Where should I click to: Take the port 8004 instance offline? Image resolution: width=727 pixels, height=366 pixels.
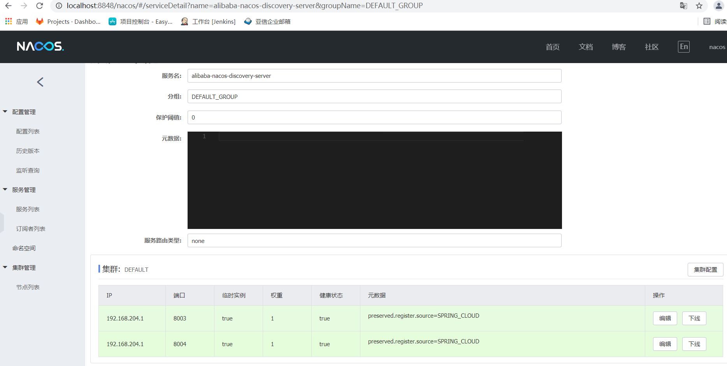click(694, 344)
